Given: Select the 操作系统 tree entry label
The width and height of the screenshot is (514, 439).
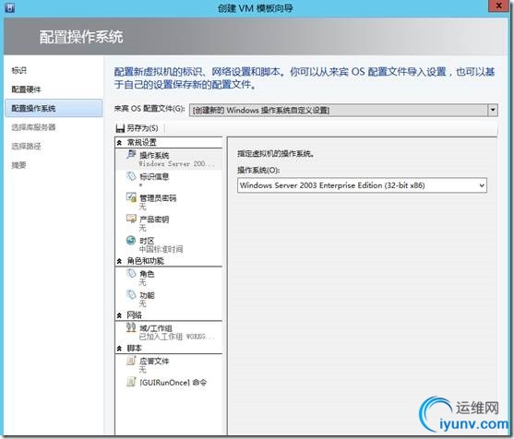Looking at the screenshot, I should click(x=154, y=155).
